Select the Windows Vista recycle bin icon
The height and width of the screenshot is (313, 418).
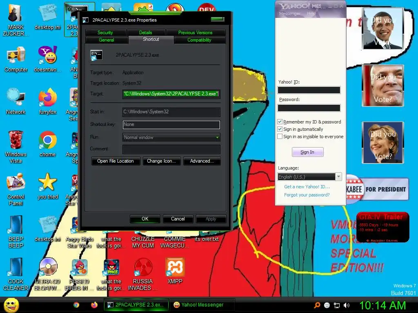pyautogui.click(x=16, y=146)
